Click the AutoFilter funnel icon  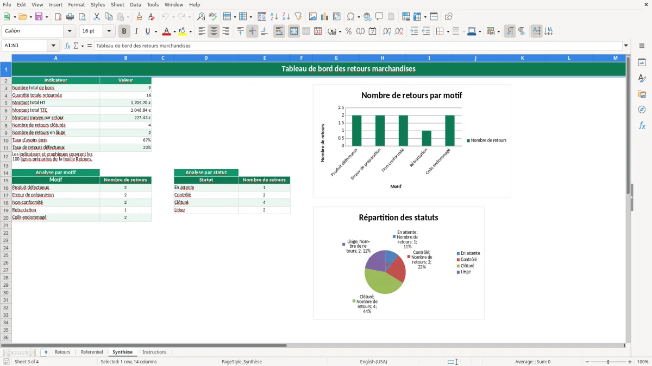coord(298,17)
